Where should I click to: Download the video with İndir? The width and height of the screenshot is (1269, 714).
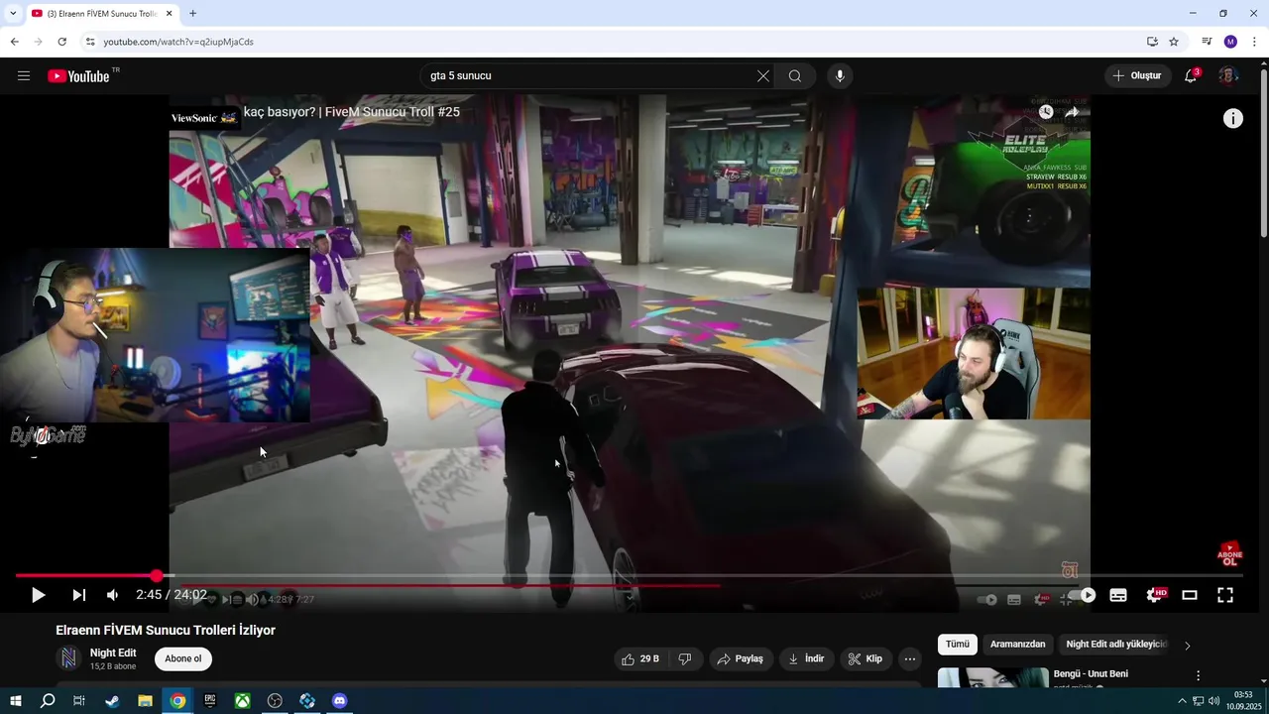pos(806,658)
